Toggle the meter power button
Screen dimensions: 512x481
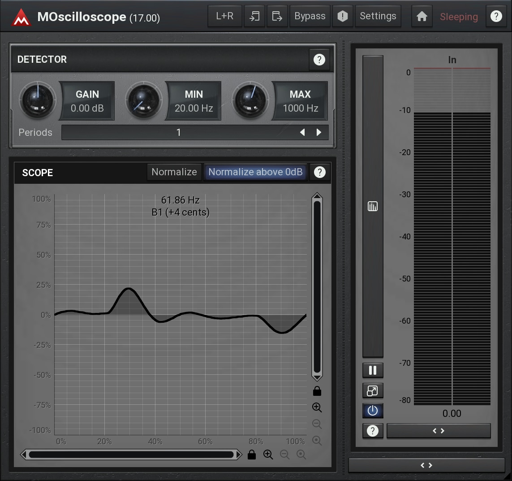click(373, 411)
